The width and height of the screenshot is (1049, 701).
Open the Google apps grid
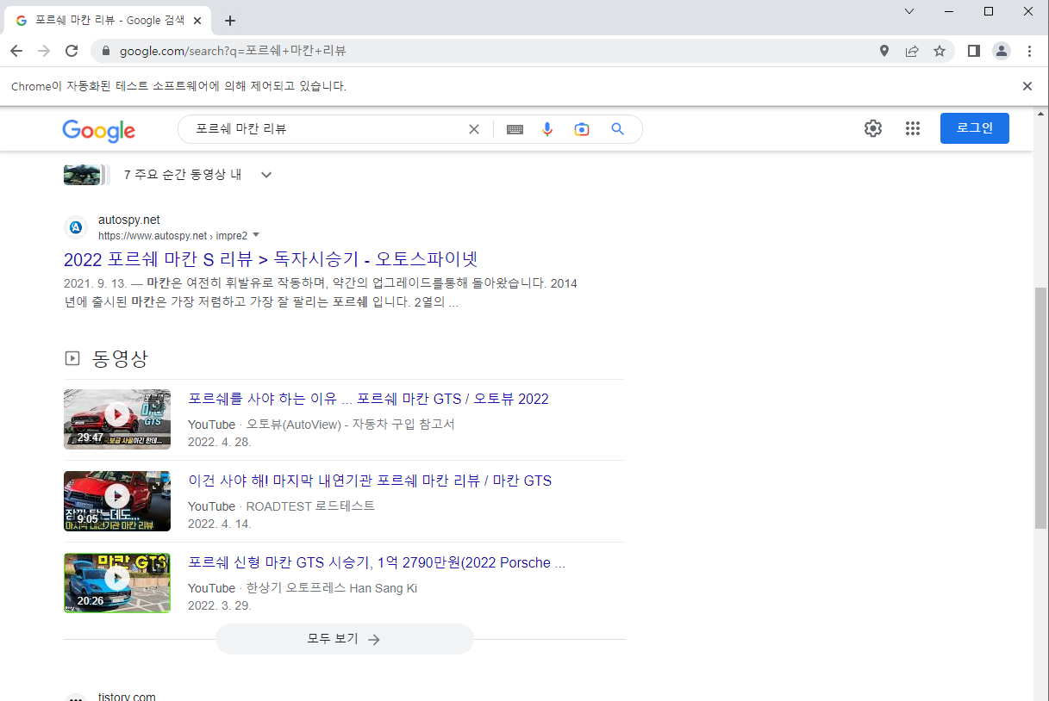[x=913, y=128]
